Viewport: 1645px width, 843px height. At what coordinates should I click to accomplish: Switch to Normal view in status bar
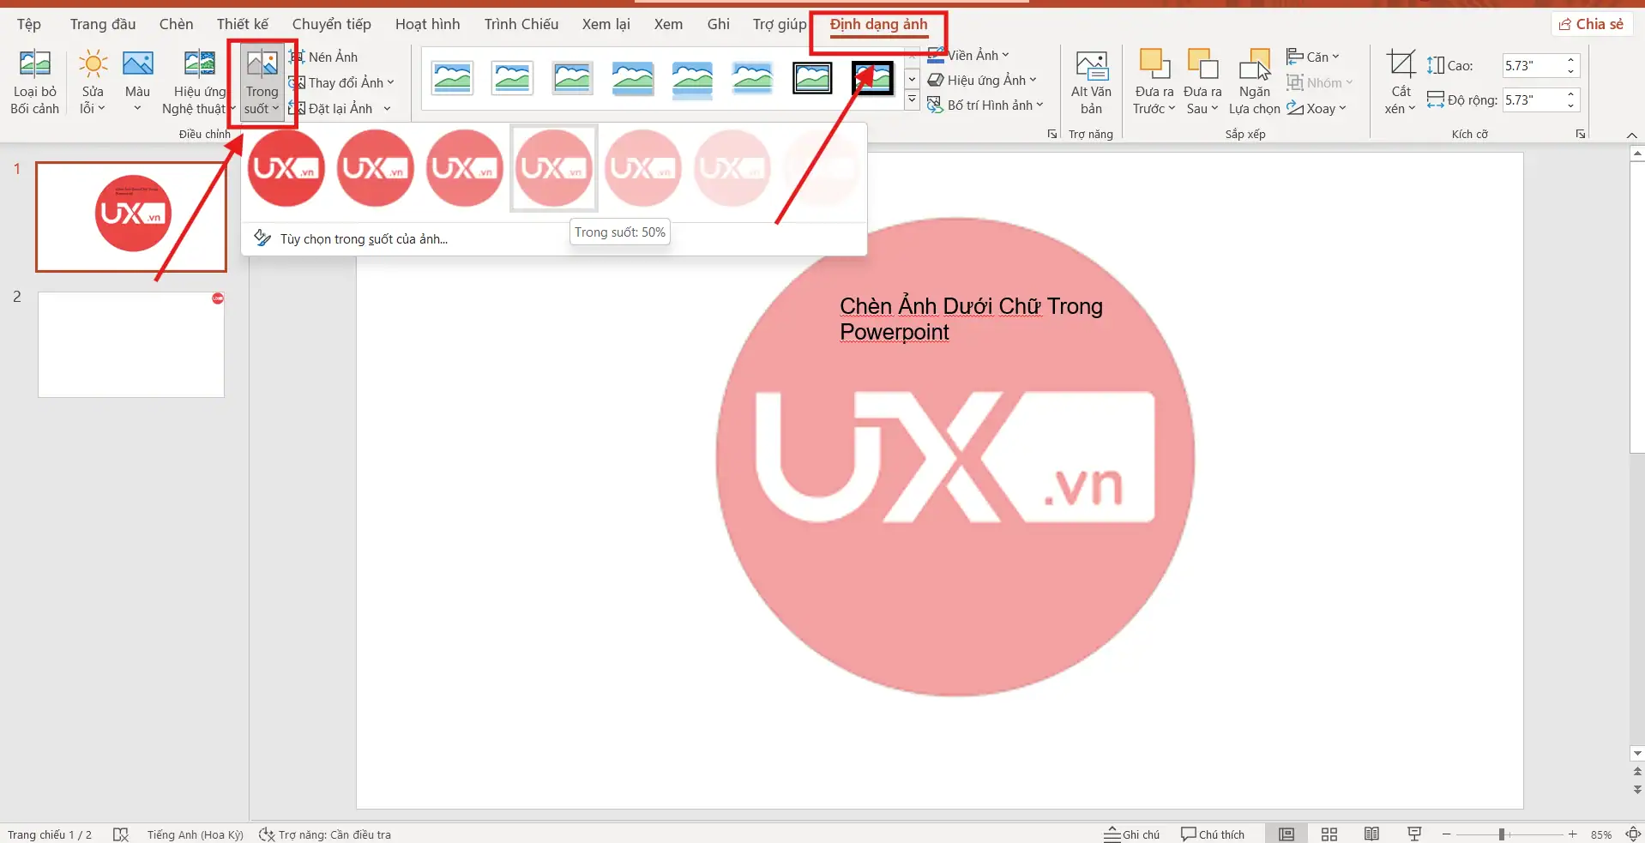pos(1286,834)
